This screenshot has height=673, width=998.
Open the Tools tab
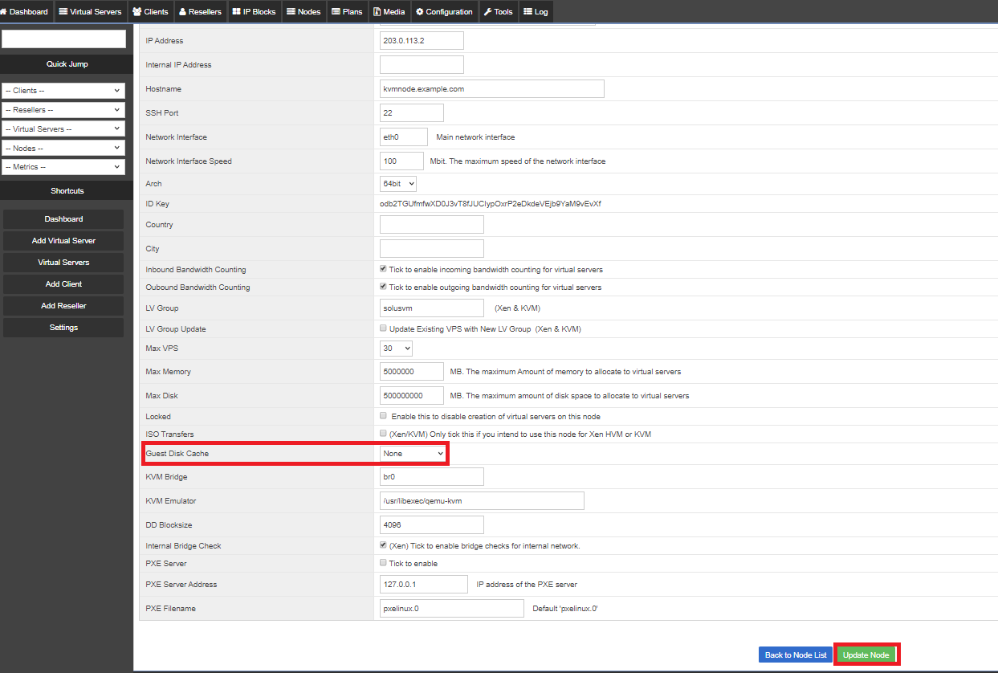pyautogui.click(x=498, y=11)
